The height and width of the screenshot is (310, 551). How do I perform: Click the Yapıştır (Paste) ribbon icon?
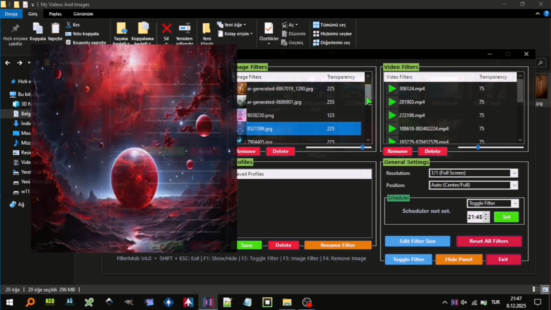55,30
